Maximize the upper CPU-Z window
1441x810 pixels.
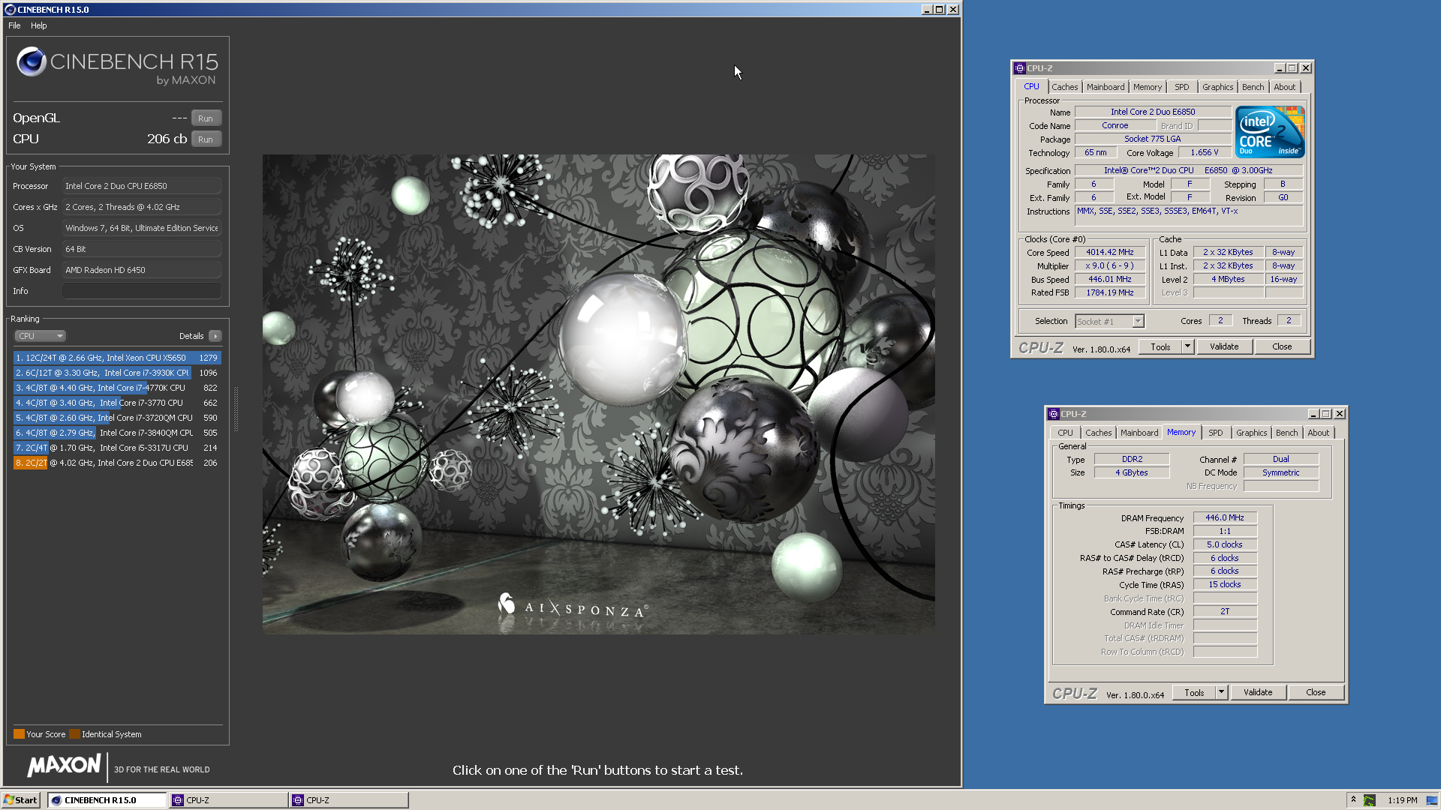[x=1292, y=68]
